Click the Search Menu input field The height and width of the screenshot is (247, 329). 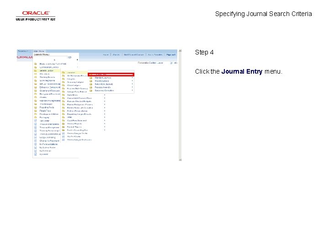click(50, 57)
